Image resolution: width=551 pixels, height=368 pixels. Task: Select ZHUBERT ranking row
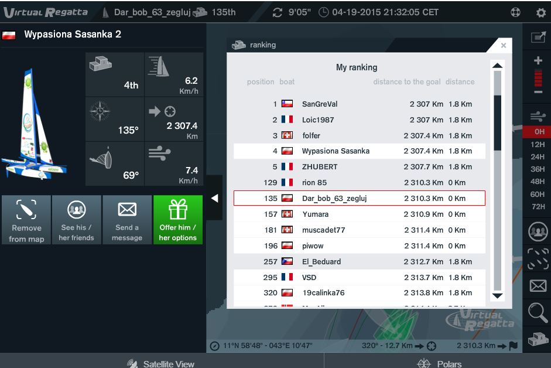pos(360,167)
